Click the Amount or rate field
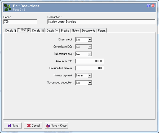Screen dimensions: 159x133 pos(90,61)
